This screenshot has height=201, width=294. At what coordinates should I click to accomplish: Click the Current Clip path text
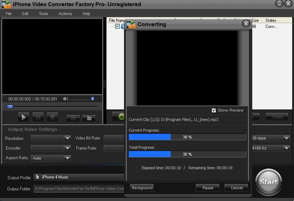pos(173,119)
